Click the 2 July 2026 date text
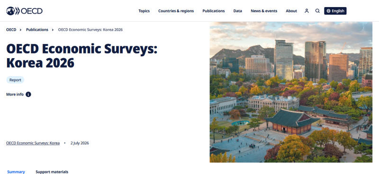 pos(80,143)
